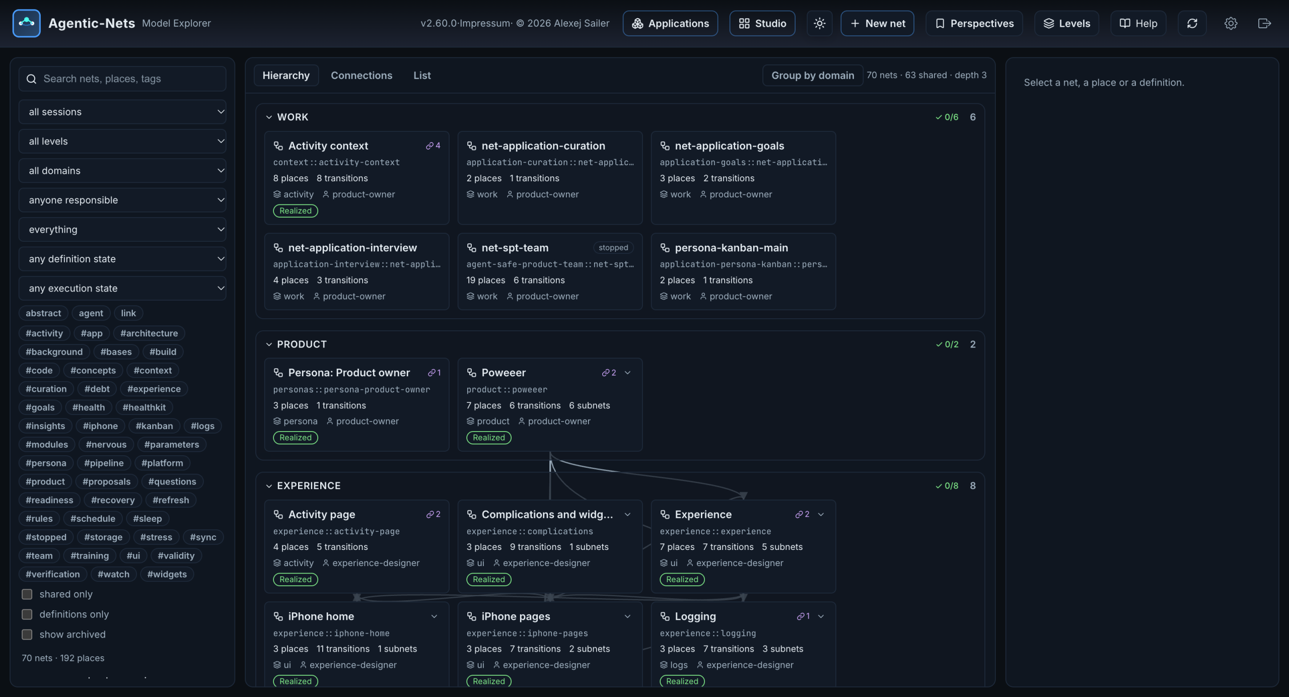1289x697 pixels.
Task: Enable the shared only checkbox
Action: point(27,594)
